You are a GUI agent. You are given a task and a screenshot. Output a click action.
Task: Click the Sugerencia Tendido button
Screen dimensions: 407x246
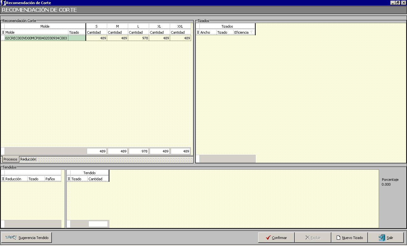[26, 237]
